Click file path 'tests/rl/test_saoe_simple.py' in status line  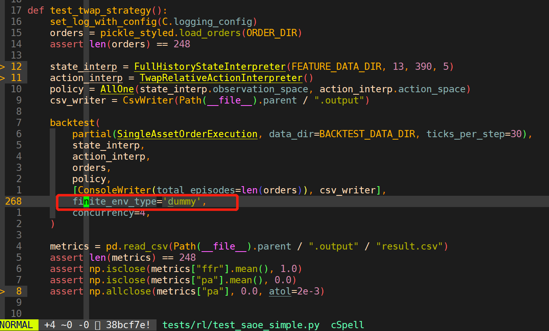[241, 325]
